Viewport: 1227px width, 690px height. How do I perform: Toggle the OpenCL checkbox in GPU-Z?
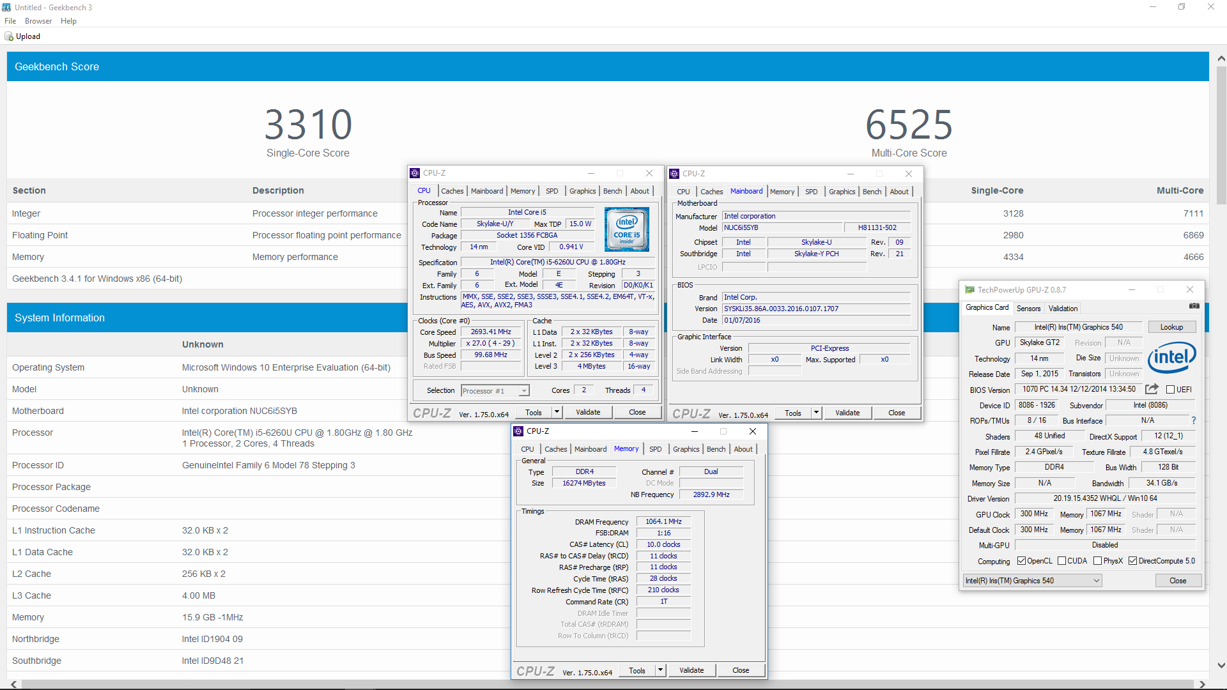[1021, 561]
